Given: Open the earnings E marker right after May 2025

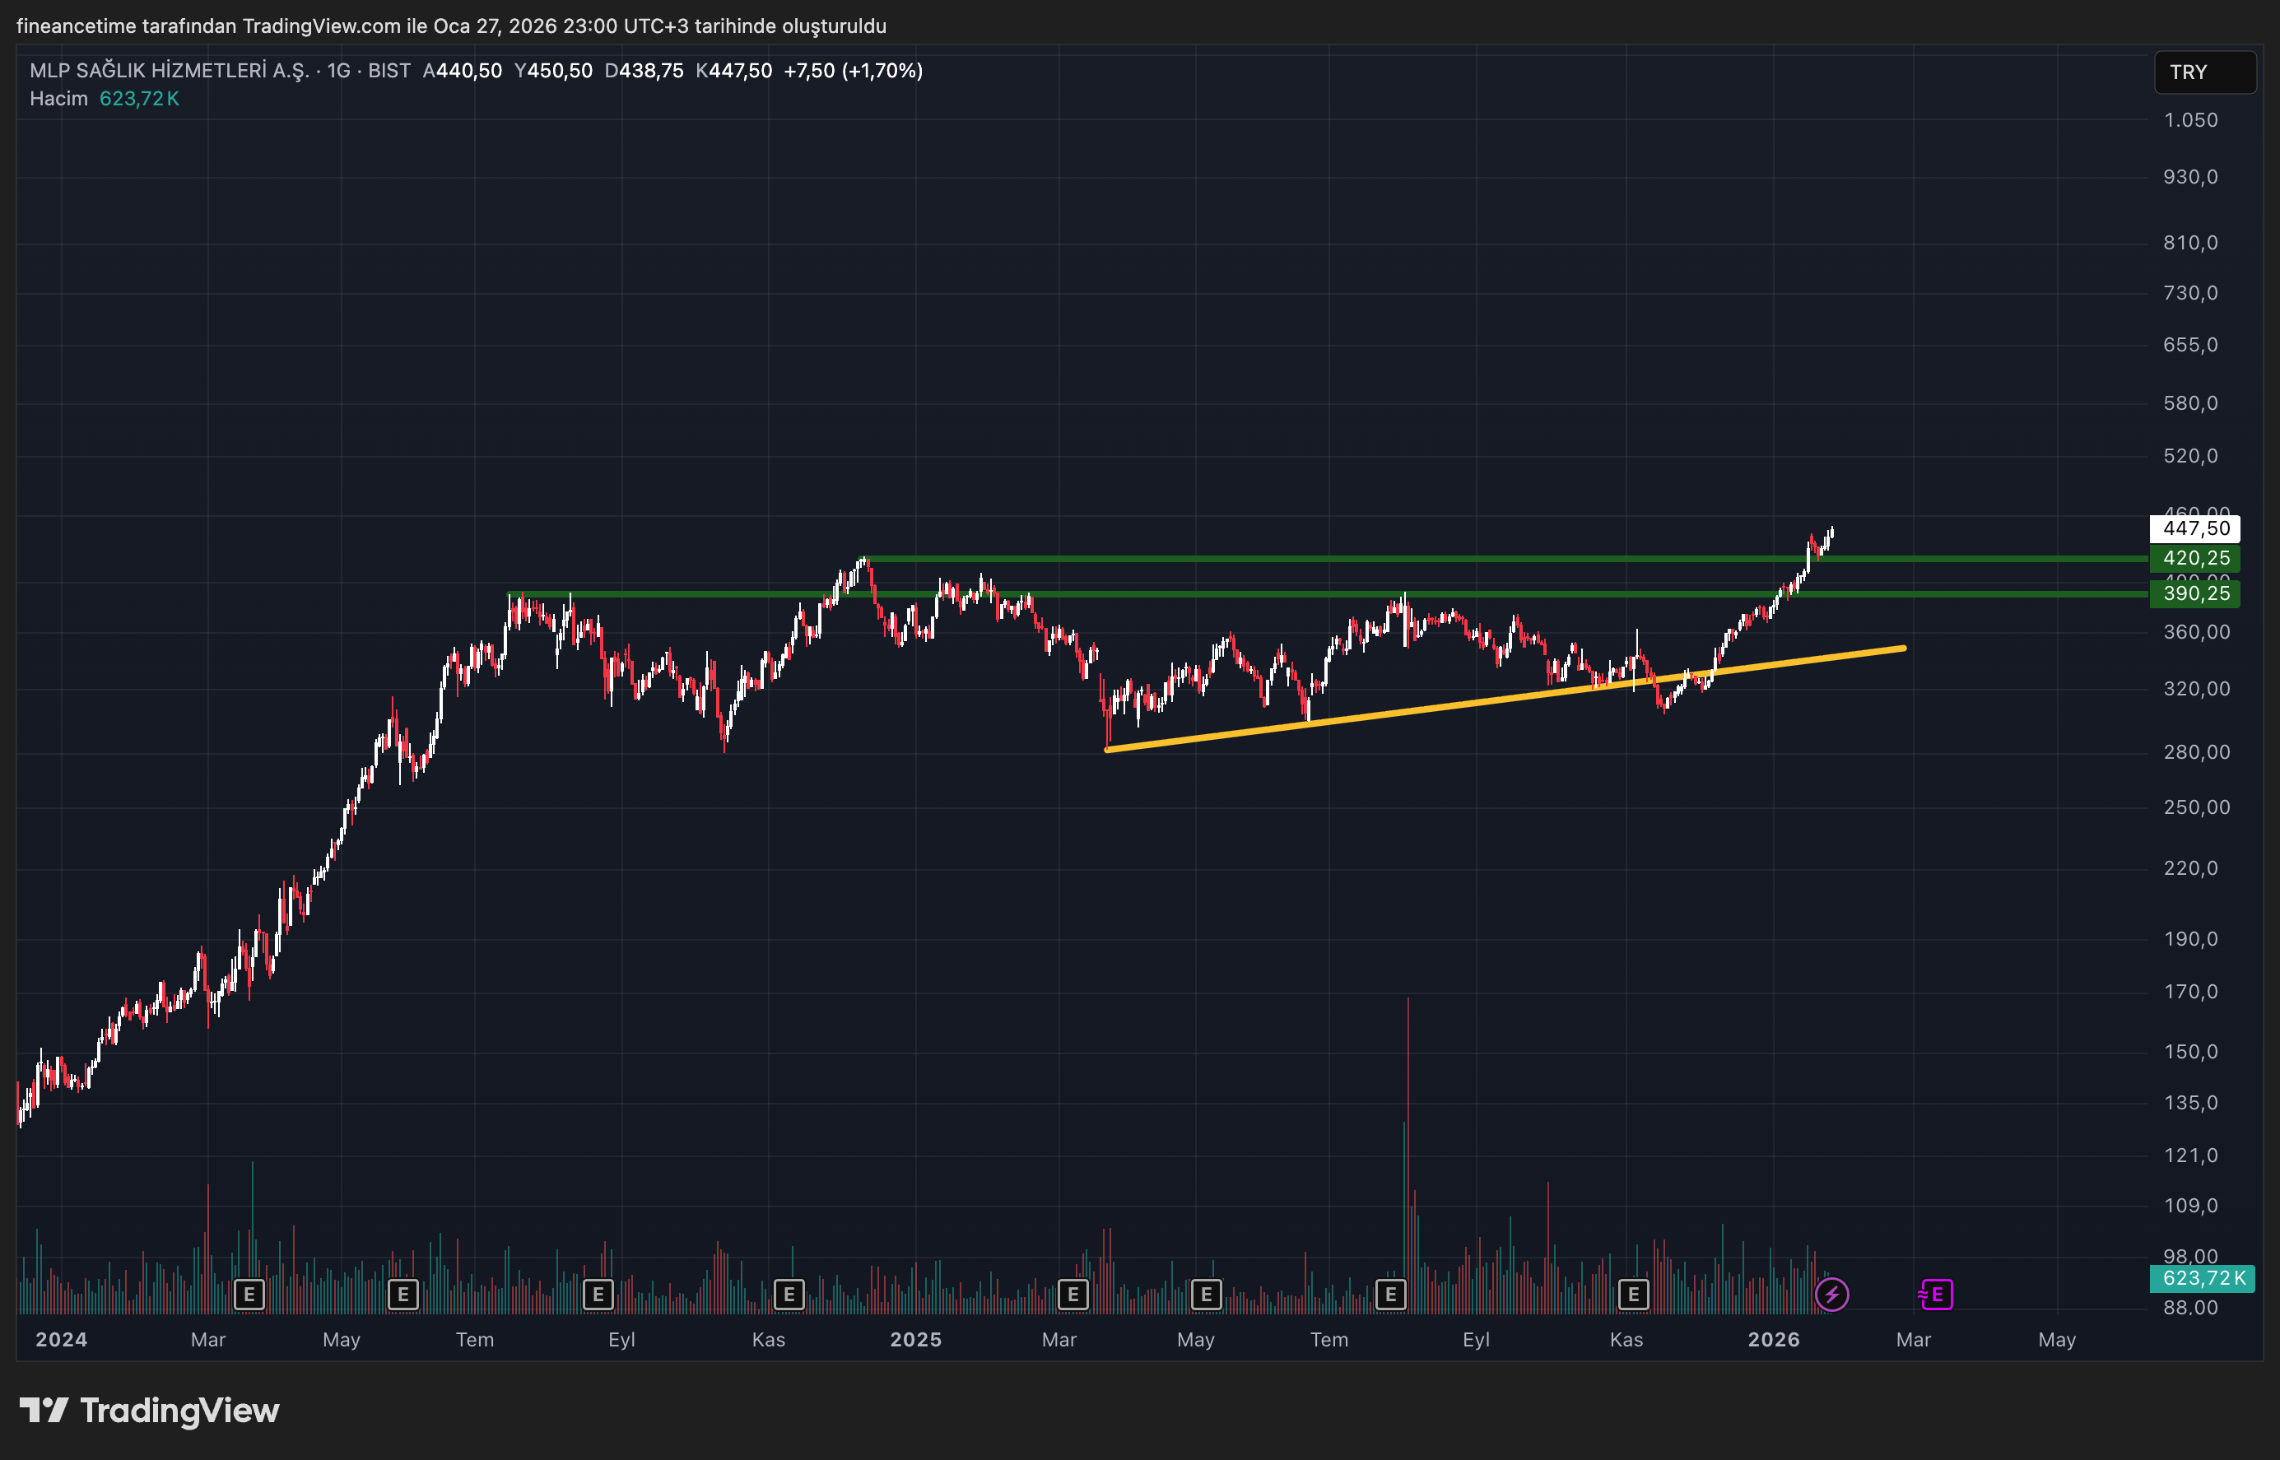Looking at the screenshot, I should [1206, 1294].
